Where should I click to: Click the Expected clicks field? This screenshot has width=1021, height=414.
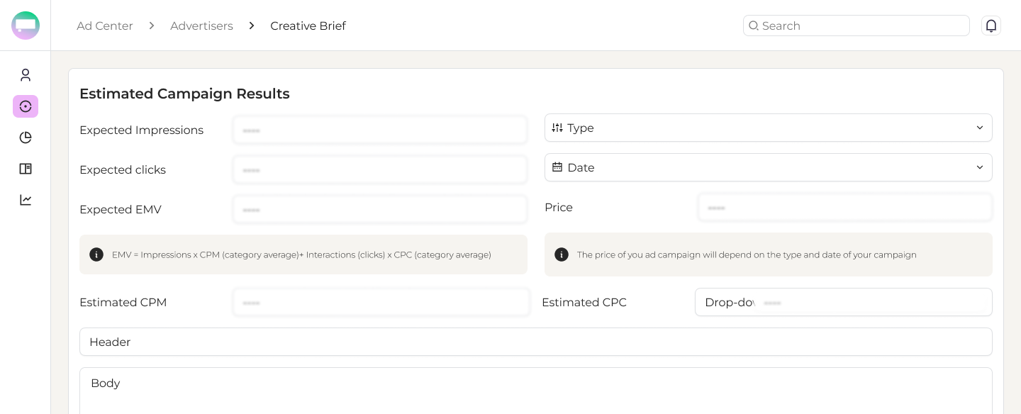380,170
